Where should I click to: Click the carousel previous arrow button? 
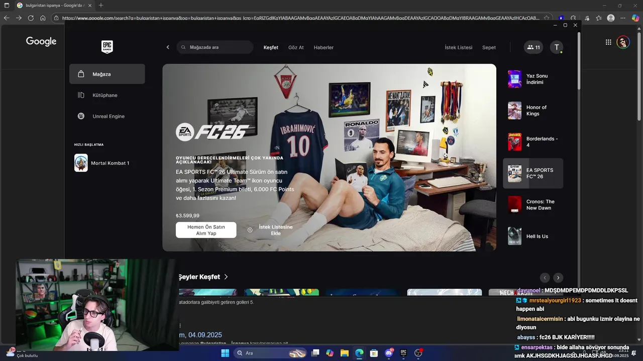click(545, 278)
